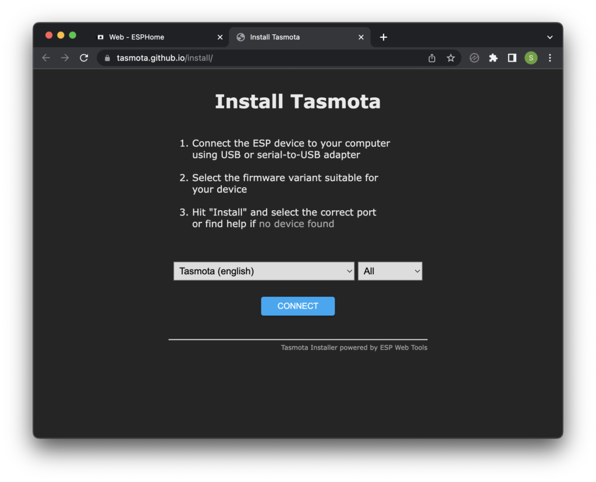Click the browser forward arrow
Image resolution: width=596 pixels, height=482 pixels.
[x=65, y=58]
